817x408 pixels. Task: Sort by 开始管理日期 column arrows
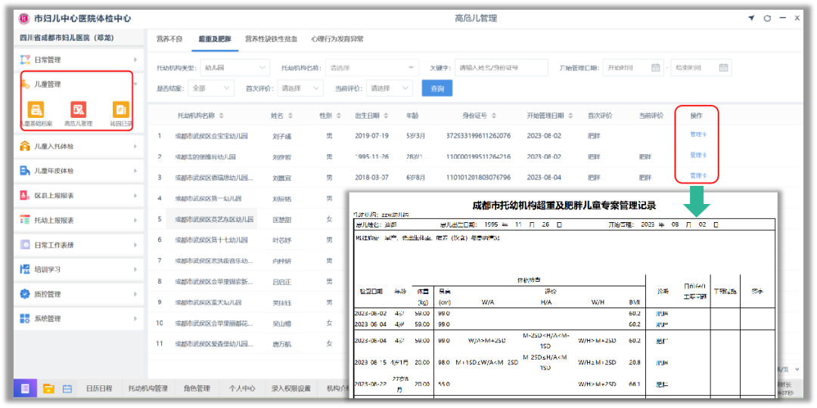572,116
